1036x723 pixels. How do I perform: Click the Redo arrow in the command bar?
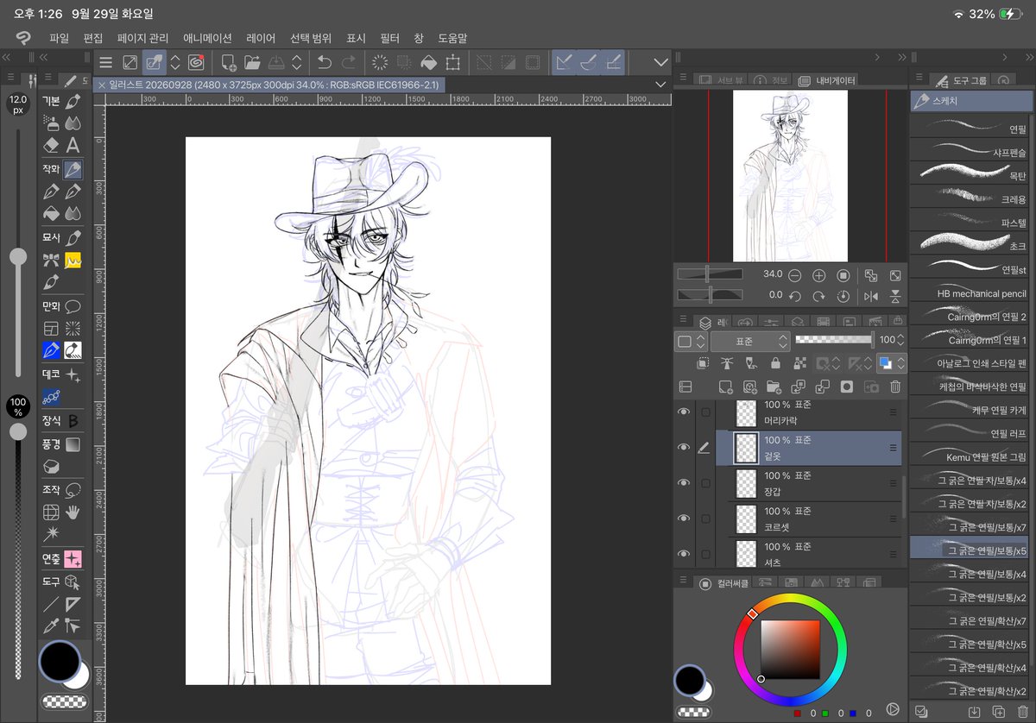(x=349, y=62)
